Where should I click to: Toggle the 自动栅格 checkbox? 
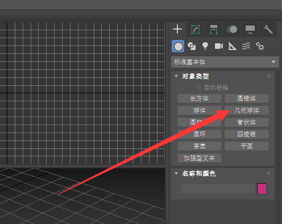click(x=199, y=88)
